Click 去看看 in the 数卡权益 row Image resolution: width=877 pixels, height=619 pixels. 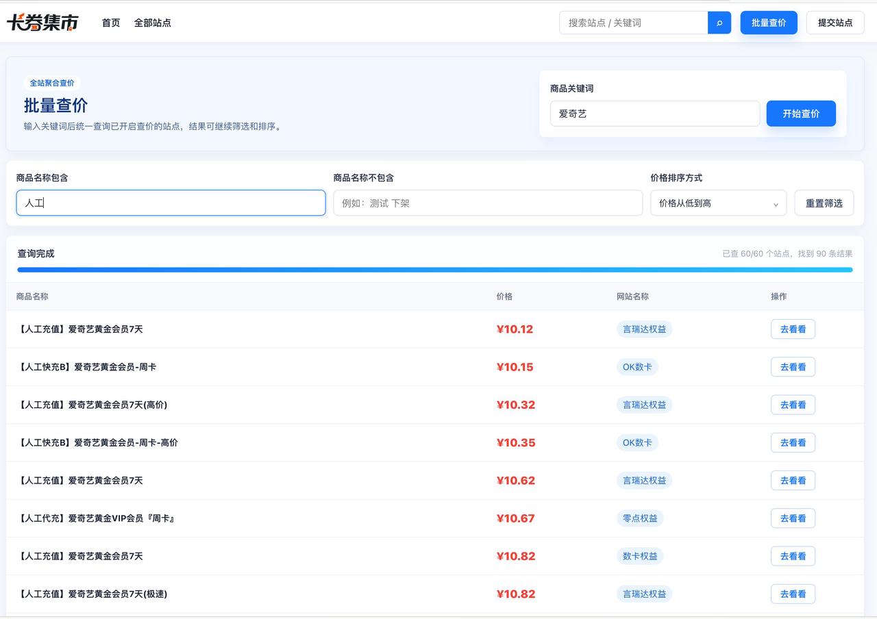coord(793,556)
